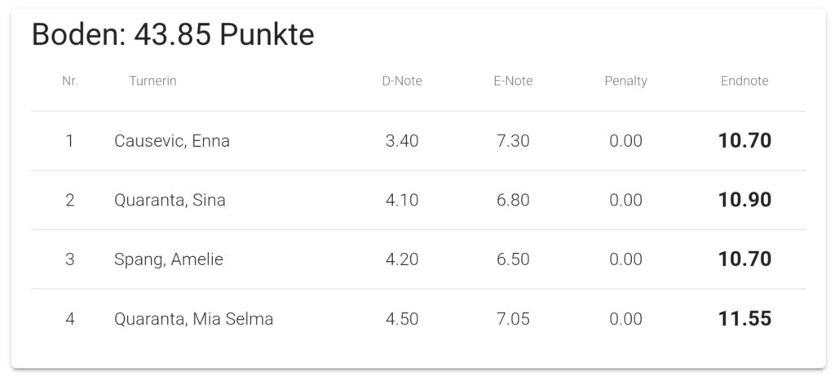Click row number 4
The image size is (835, 376).
pyautogui.click(x=70, y=319)
